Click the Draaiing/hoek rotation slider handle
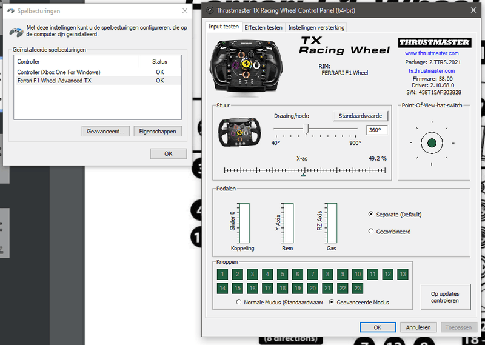485x345 pixels. click(x=307, y=129)
